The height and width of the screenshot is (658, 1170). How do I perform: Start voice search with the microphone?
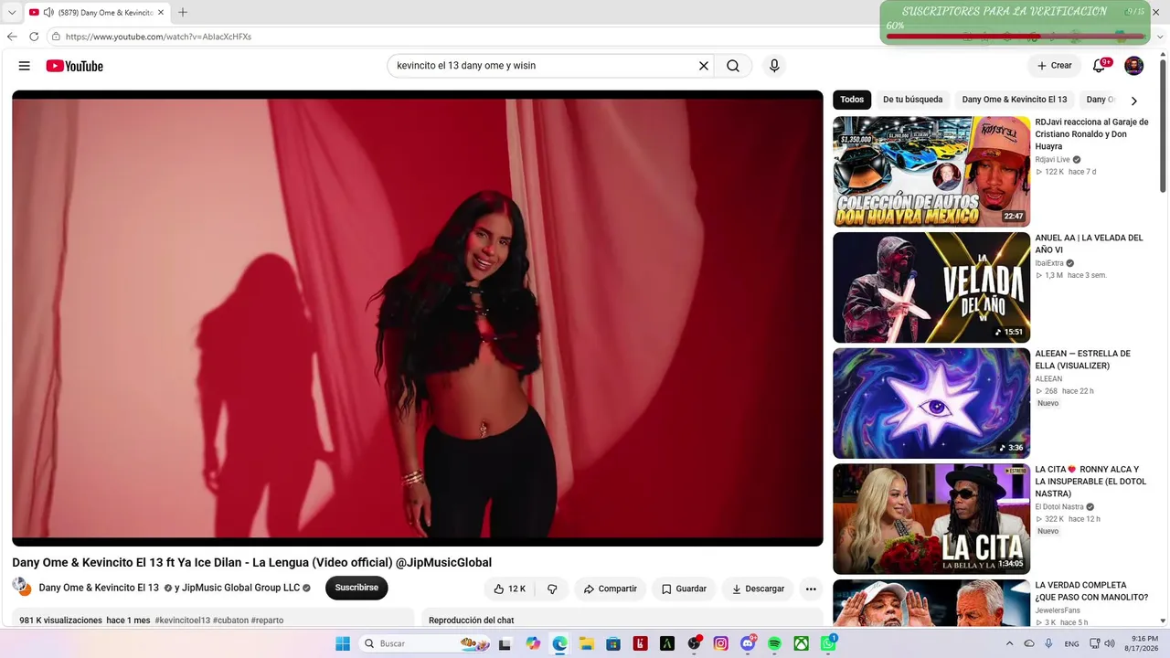coord(774,66)
